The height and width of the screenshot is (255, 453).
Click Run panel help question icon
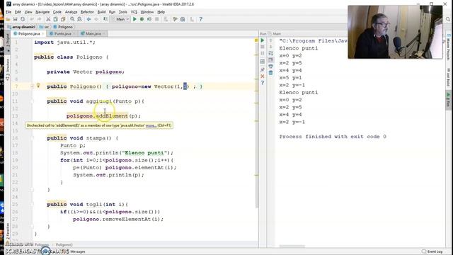point(263,83)
